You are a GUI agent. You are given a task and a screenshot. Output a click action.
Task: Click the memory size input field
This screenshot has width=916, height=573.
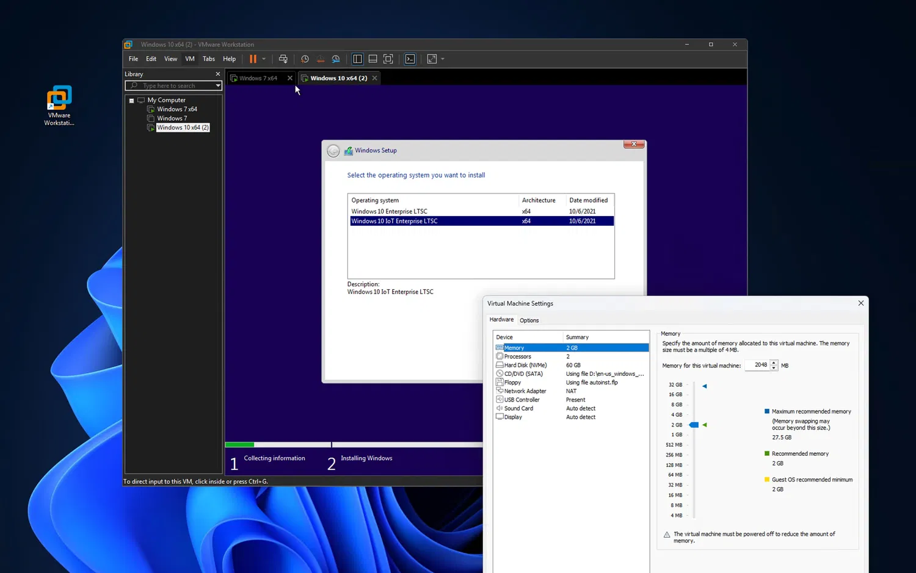[x=757, y=366]
